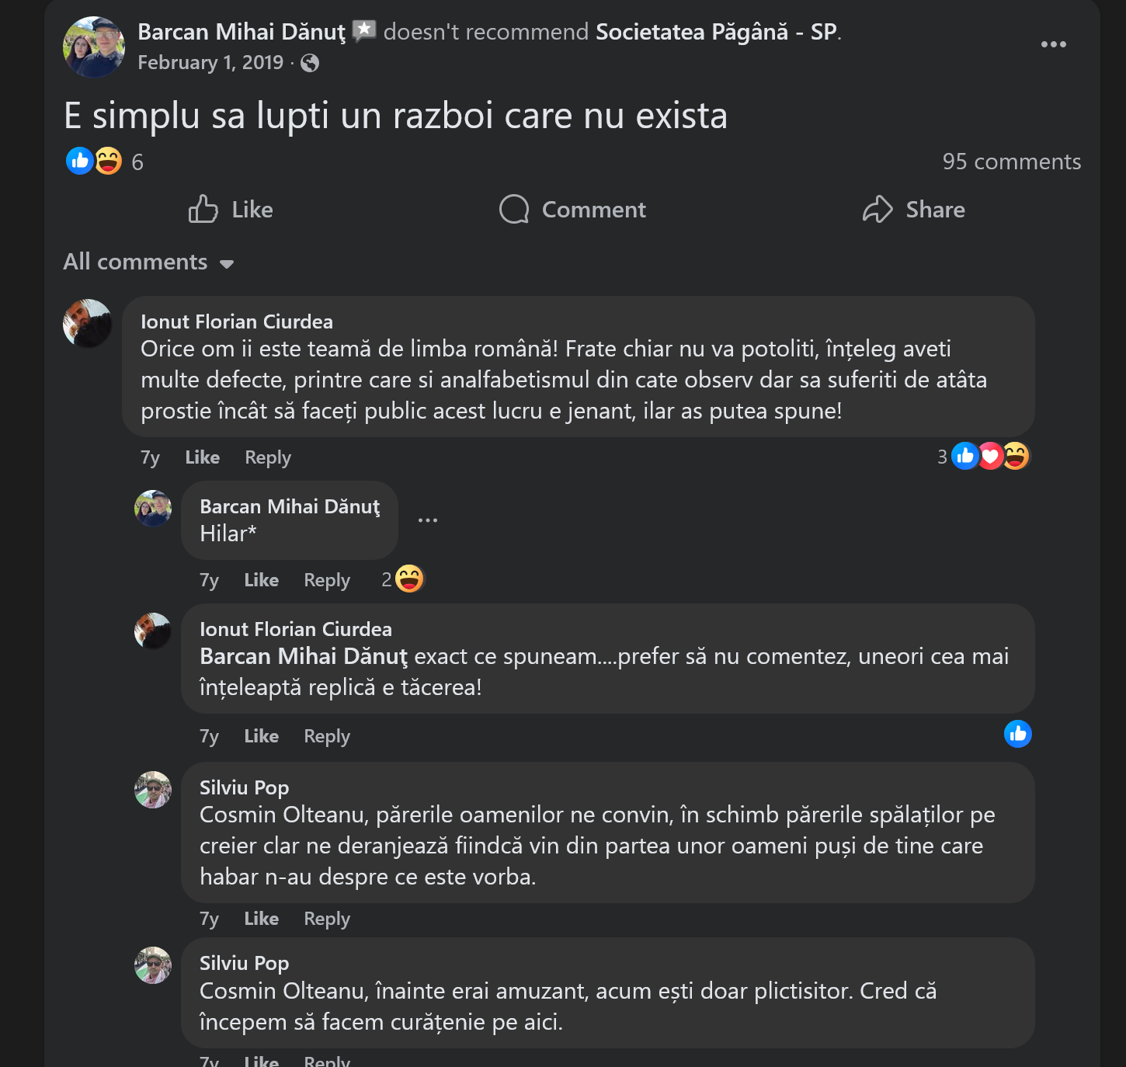Viewport: 1126px width, 1067px height.
Task: Click the thumbs-up Like button on the post
Action: click(231, 210)
